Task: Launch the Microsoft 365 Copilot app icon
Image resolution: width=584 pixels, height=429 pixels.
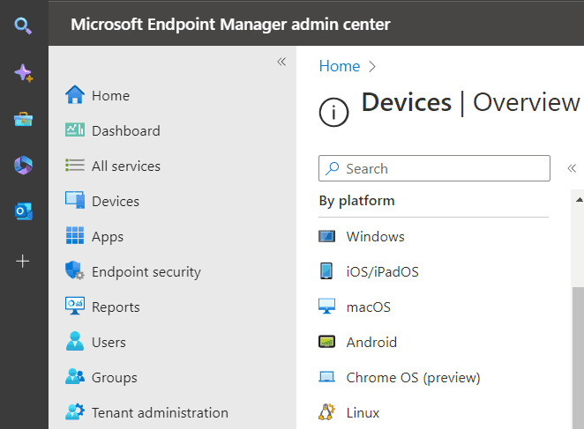Action: coord(23,166)
